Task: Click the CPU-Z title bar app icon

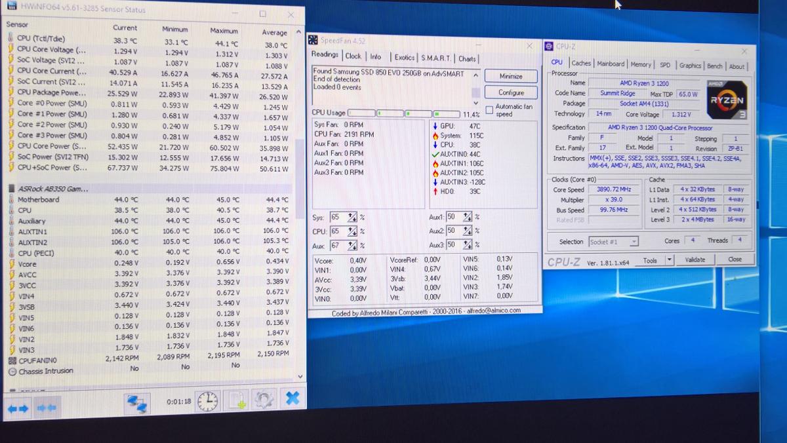Action: click(x=549, y=46)
